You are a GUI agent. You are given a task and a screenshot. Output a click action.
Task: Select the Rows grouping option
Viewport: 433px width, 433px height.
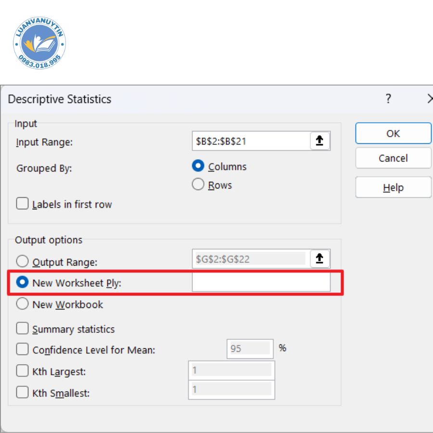198,185
